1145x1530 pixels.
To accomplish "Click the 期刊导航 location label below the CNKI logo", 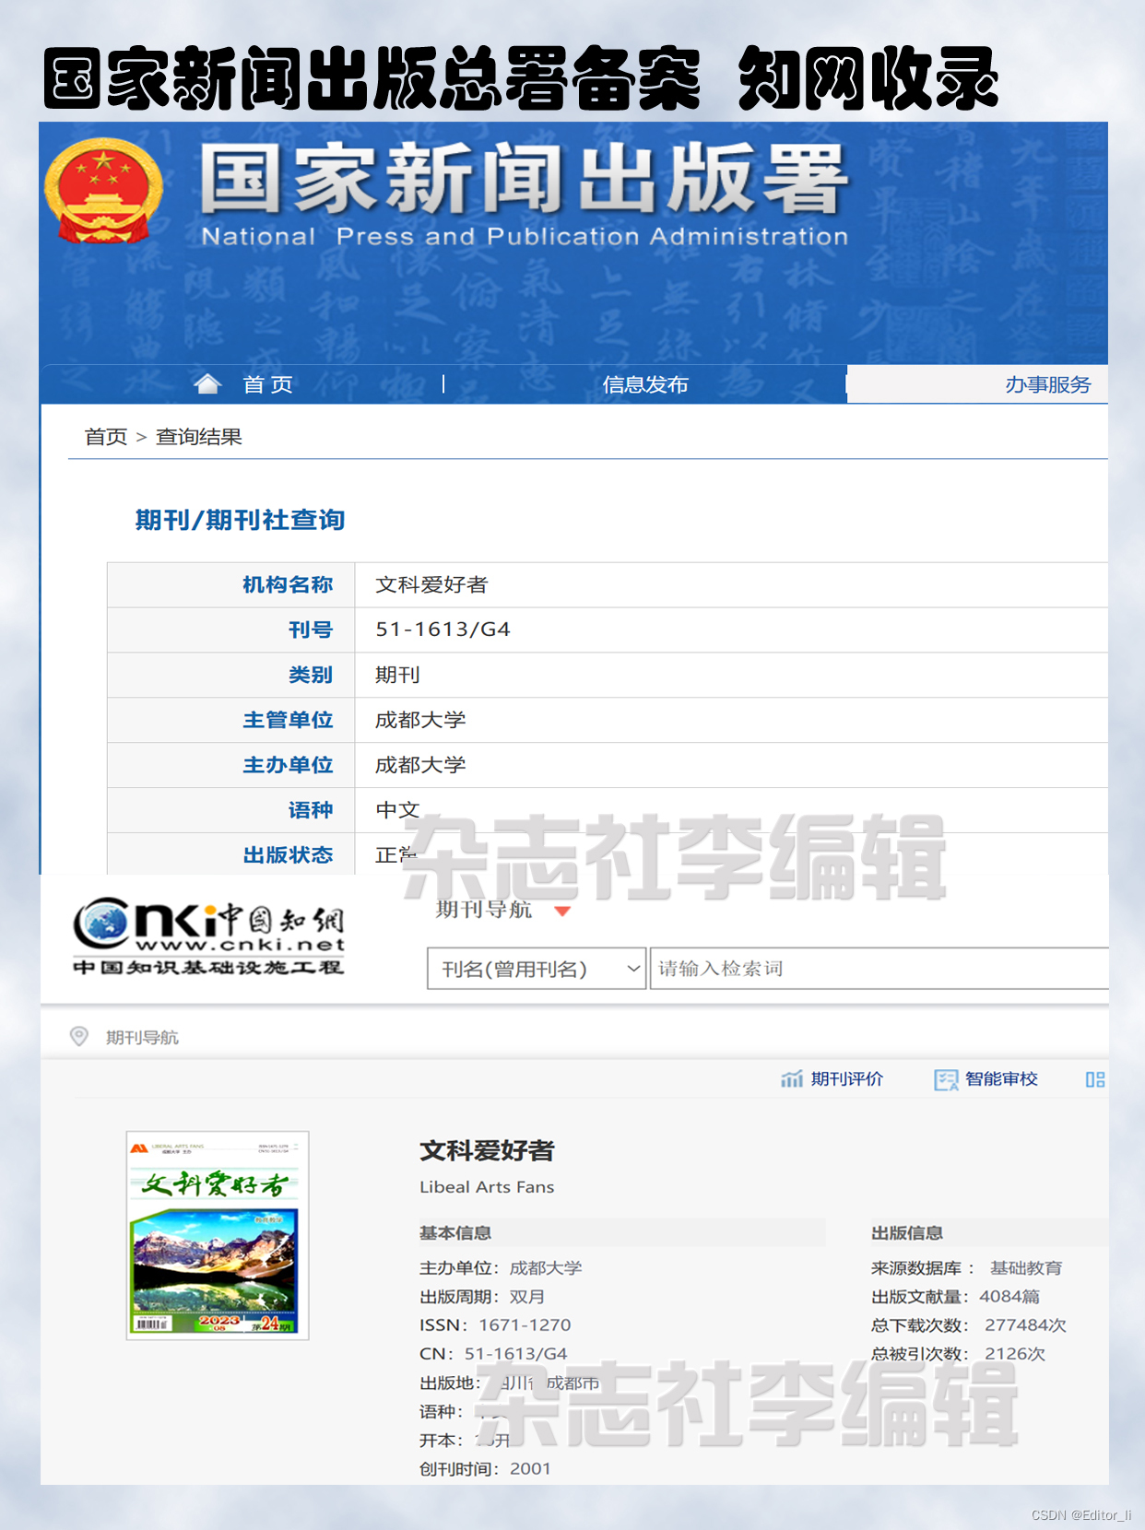I will (142, 1037).
